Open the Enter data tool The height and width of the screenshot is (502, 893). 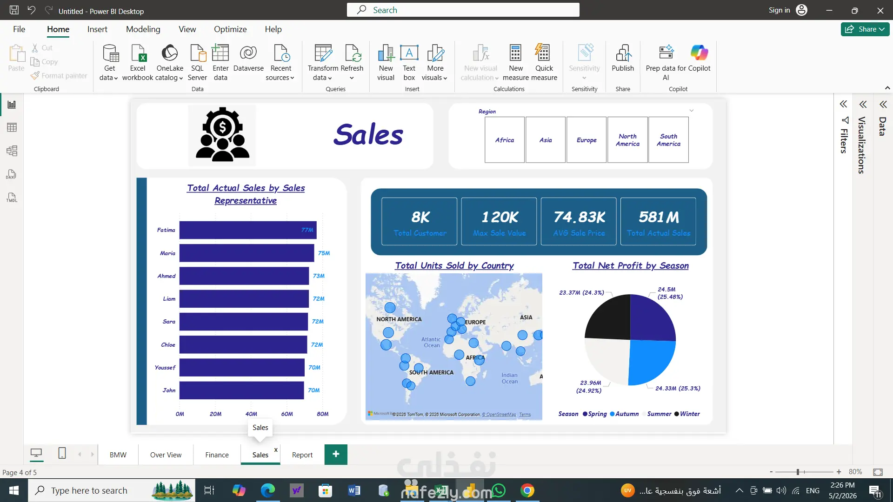[x=220, y=63]
